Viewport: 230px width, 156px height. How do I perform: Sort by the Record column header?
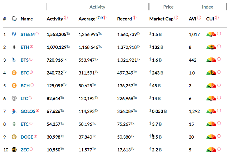[124, 19]
